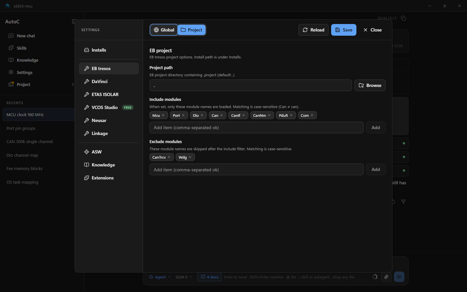Open recent chat OS task mapping
The height and width of the screenshot is (292, 467).
click(39, 182)
